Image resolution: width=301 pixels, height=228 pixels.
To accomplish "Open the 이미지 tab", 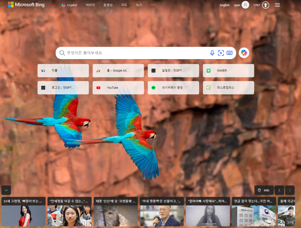I will [90, 5].
